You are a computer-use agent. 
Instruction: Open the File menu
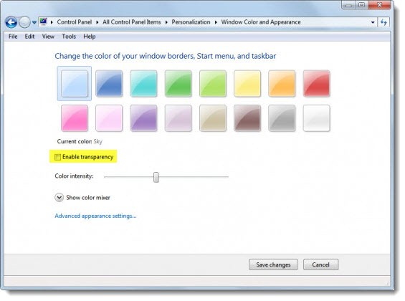tap(13, 37)
